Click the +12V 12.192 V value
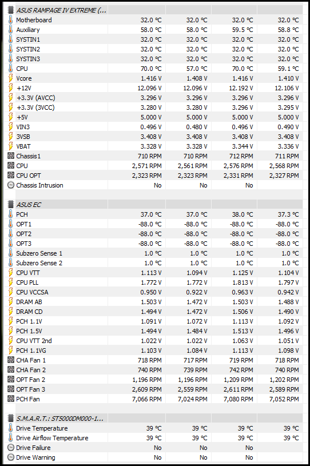The height and width of the screenshot is (466, 310). coord(241,88)
